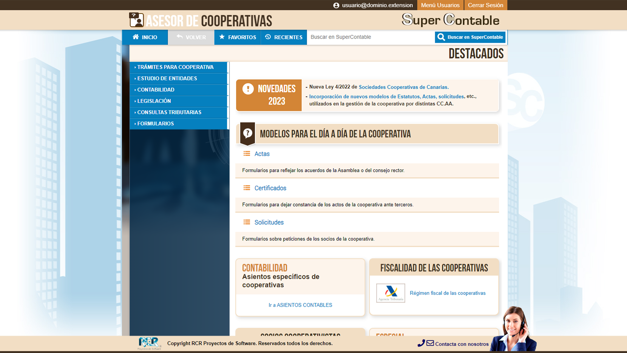Viewport: 627px width, 353px height.
Task: Open the Actas link
Action: coord(262,154)
